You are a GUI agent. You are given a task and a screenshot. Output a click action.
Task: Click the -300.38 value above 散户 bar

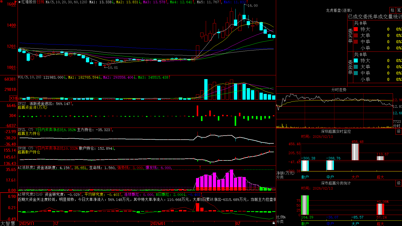point(308,158)
